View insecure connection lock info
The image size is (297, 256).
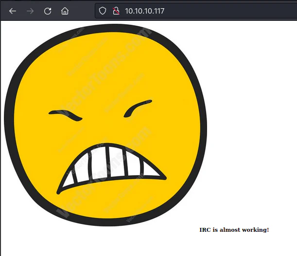point(116,11)
